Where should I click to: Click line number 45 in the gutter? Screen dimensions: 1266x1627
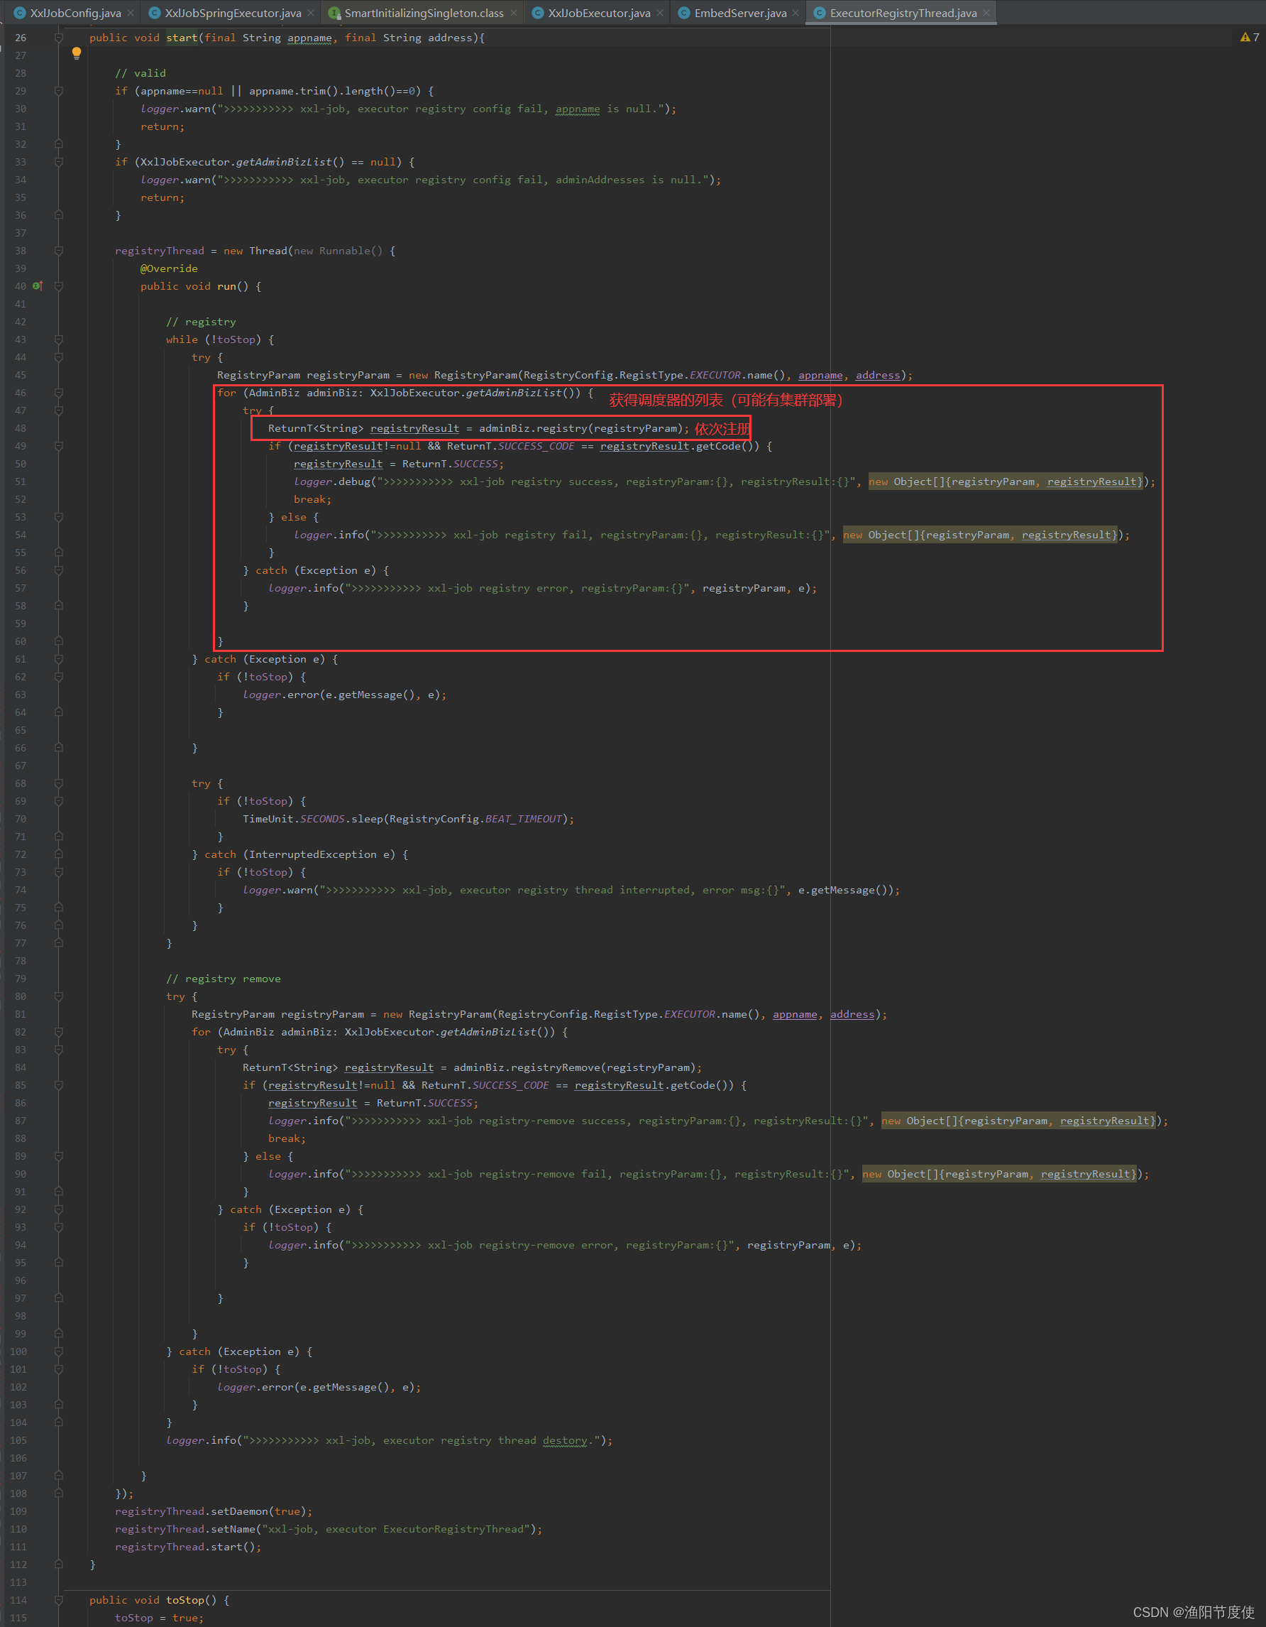pyautogui.click(x=20, y=375)
